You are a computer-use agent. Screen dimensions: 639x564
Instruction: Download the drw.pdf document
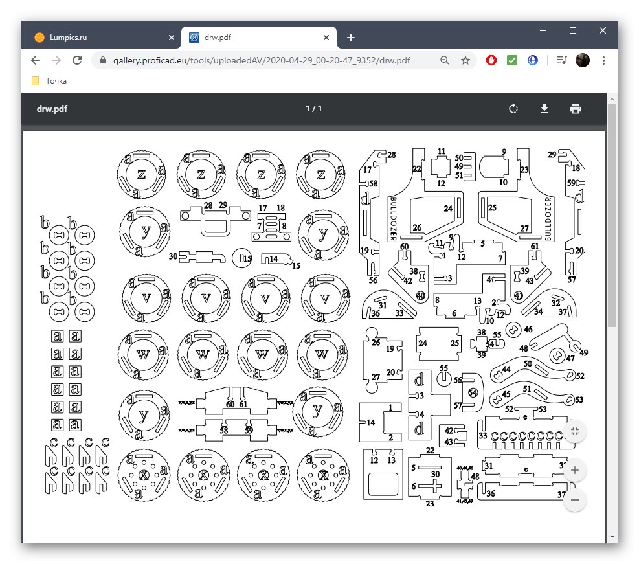(x=544, y=109)
